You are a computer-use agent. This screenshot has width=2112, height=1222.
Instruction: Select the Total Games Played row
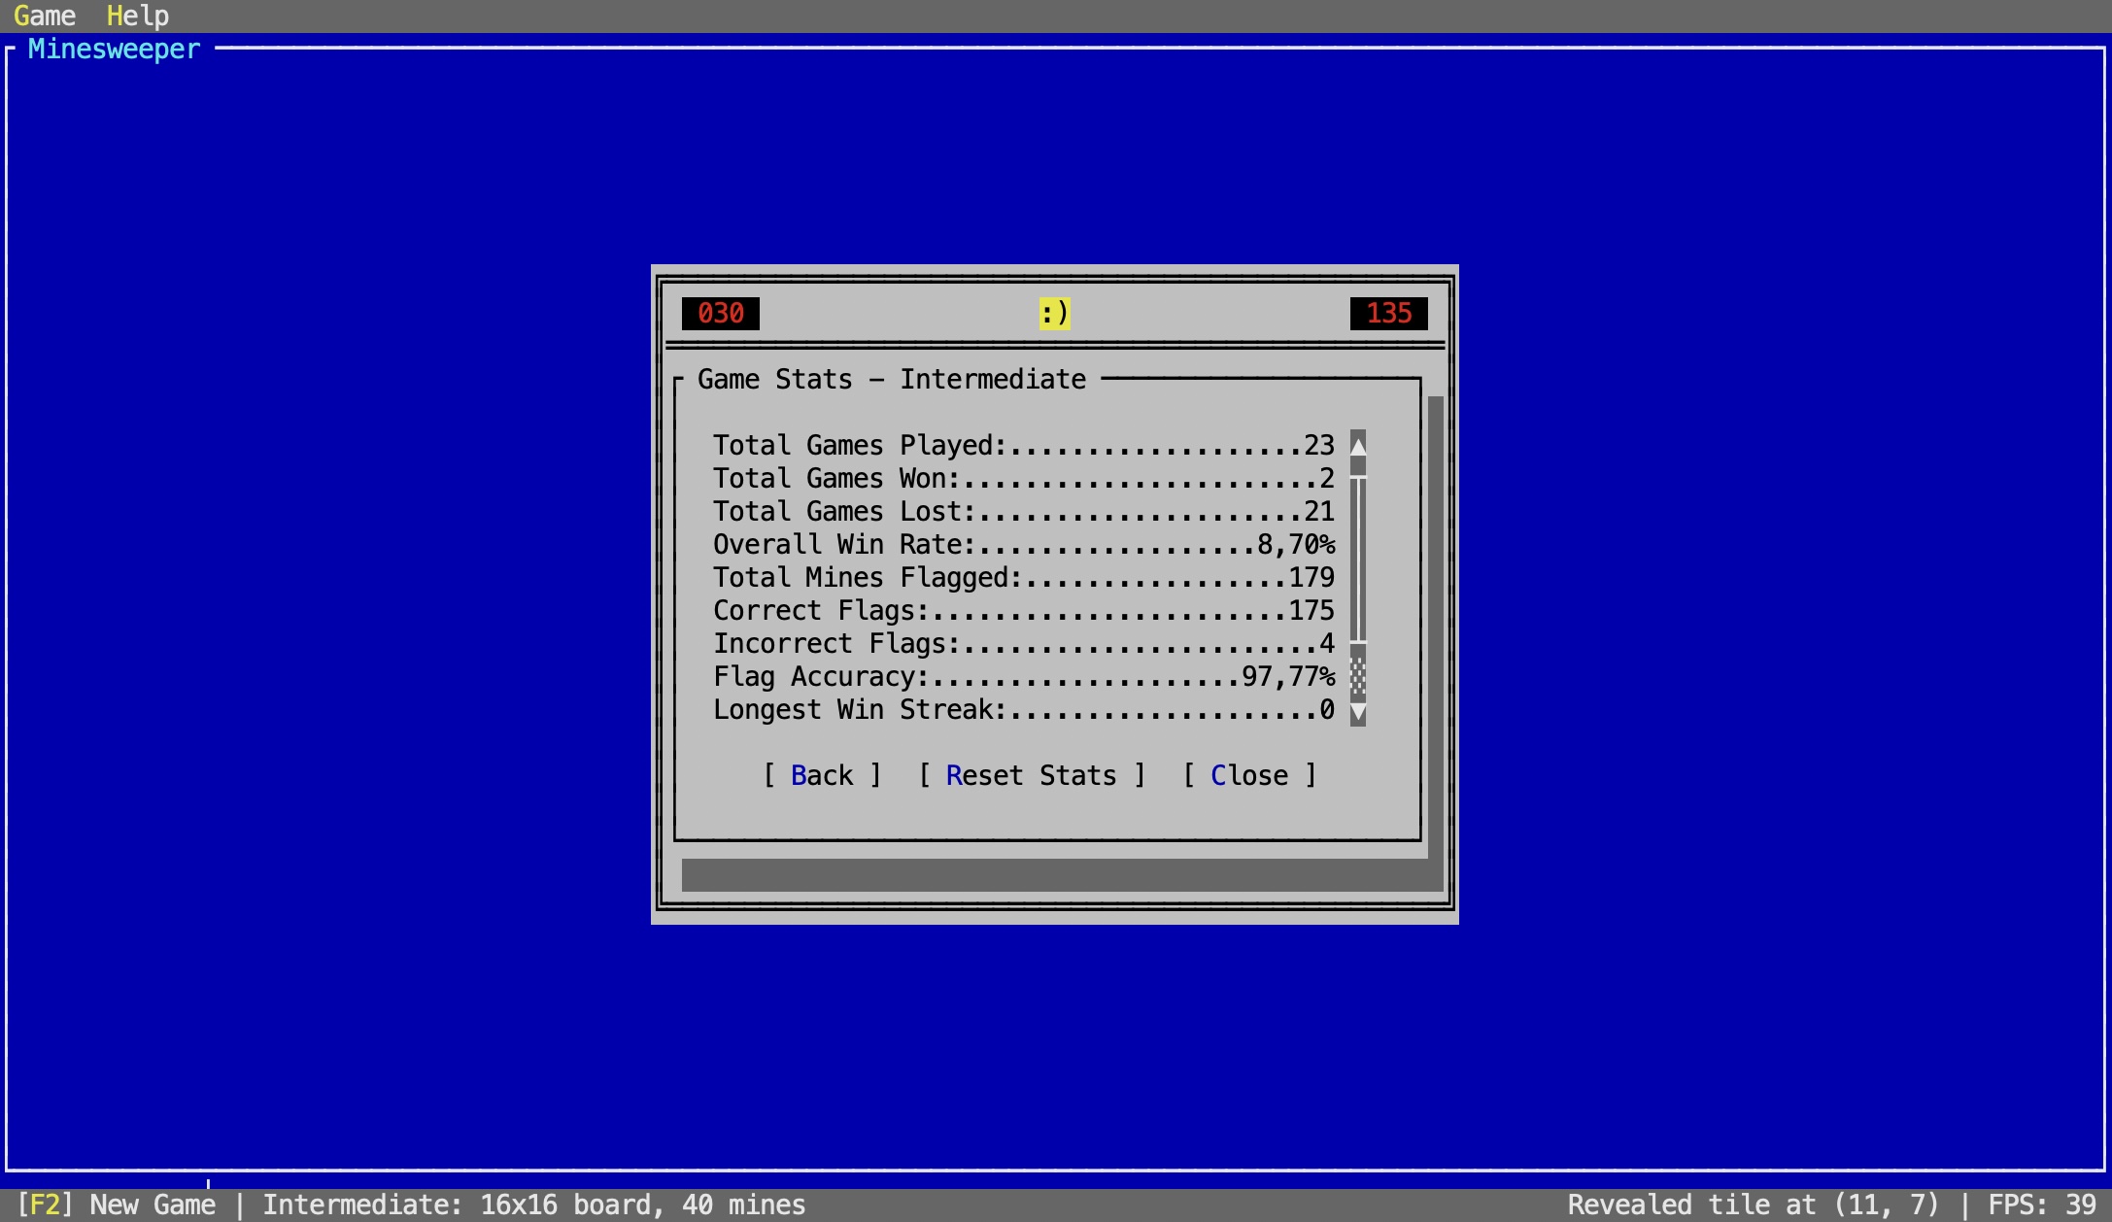point(1023,445)
